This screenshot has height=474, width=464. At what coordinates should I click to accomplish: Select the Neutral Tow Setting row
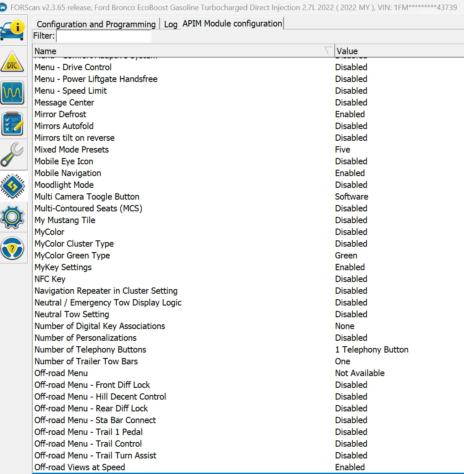[248, 315]
